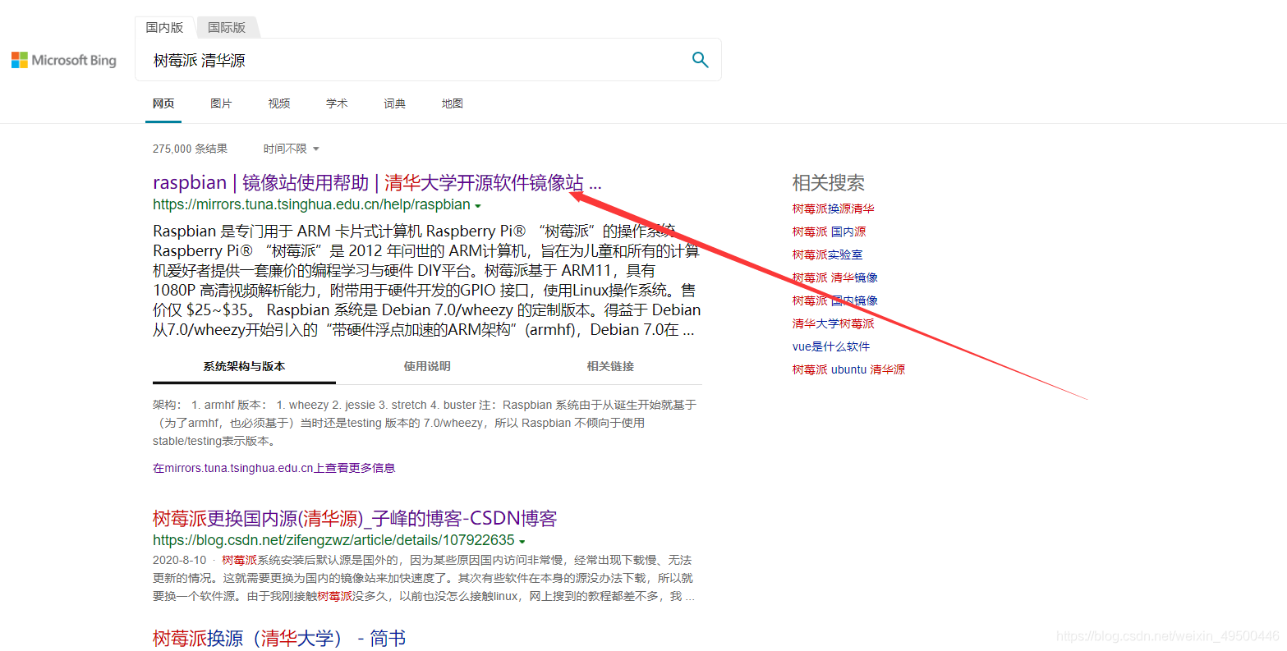Click related search 树莓派 清华镜像
Image resolution: width=1287 pixels, height=651 pixels.
[834, 277]
